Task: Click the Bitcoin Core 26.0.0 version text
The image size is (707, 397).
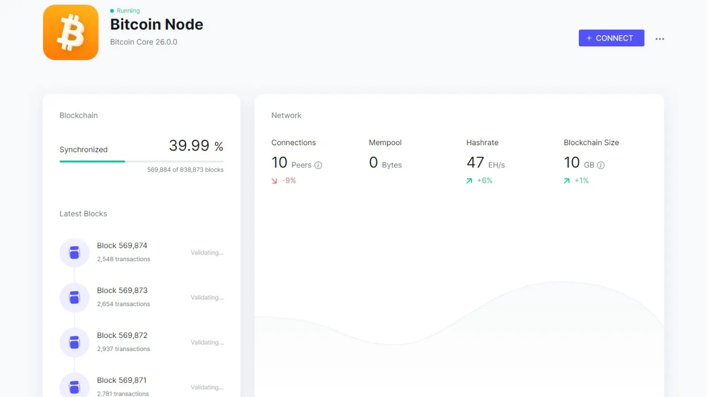Action: 144,42
